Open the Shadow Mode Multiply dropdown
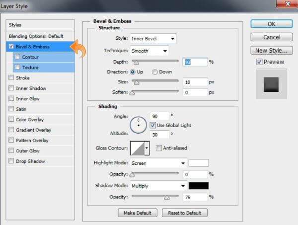Screen dimensions: 298x225 click(x=158, y=186)
